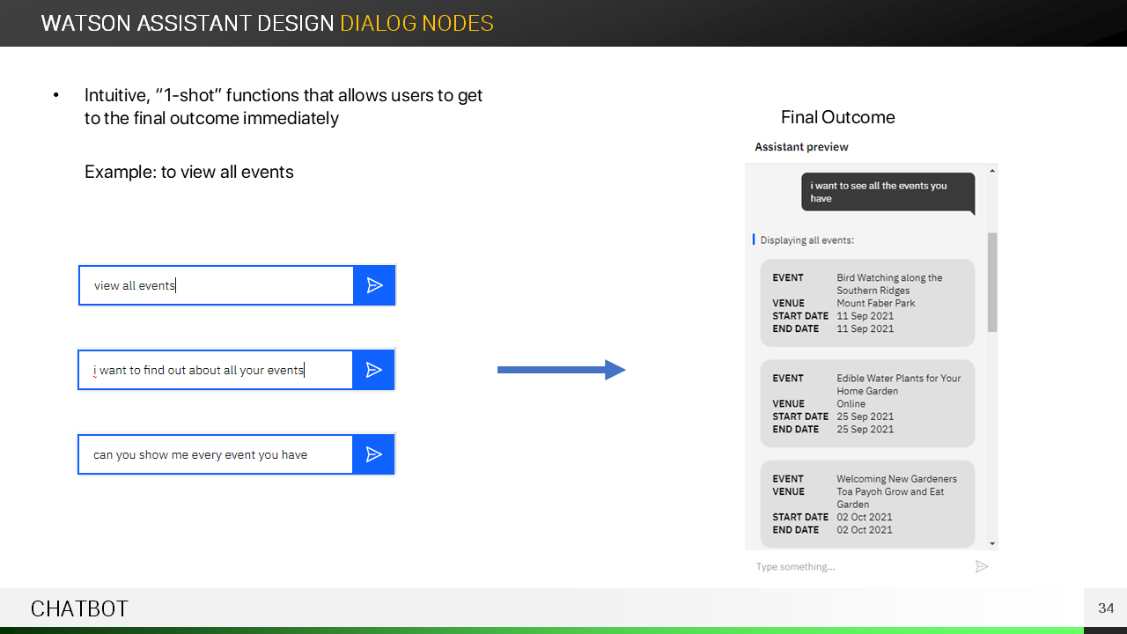Click the scroll up arrow in Assistant preview
The height and width of the screenshot is (634, 1127).
pos(992,171)
